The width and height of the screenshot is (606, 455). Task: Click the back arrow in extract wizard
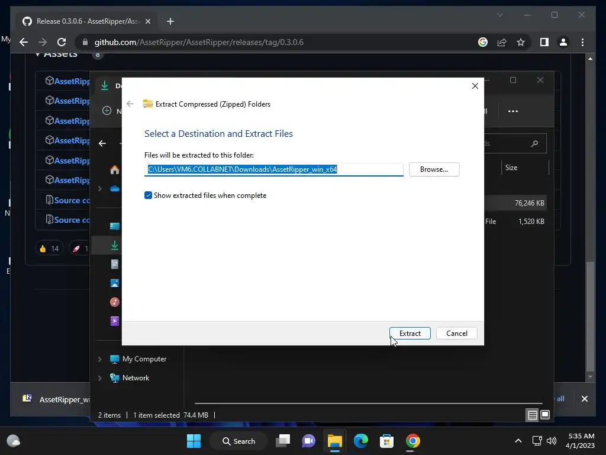(130, 104)
